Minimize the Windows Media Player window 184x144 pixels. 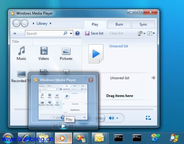(131, 12)
